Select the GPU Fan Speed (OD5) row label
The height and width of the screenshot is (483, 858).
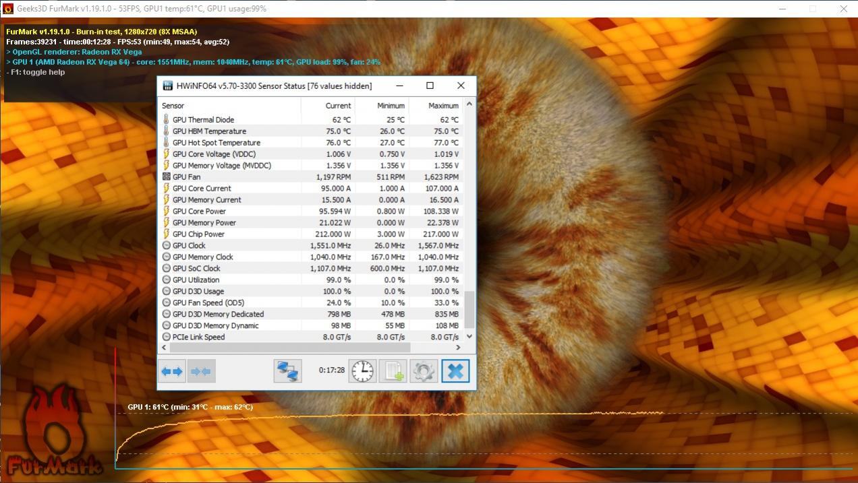coord(208,302)
